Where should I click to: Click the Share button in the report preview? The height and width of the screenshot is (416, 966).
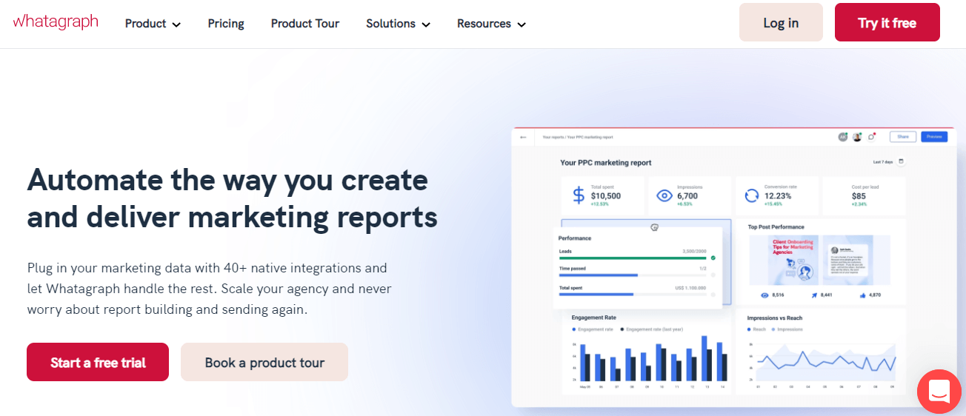(903, 137)
